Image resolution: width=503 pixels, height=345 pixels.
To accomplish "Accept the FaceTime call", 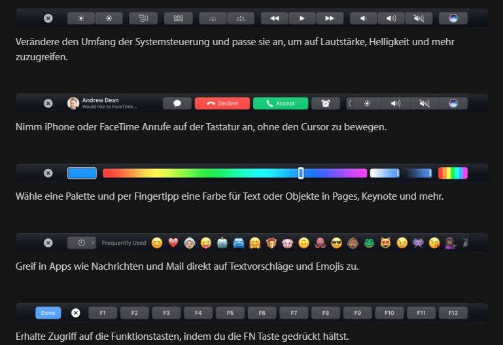I will (x=281, y=103).
